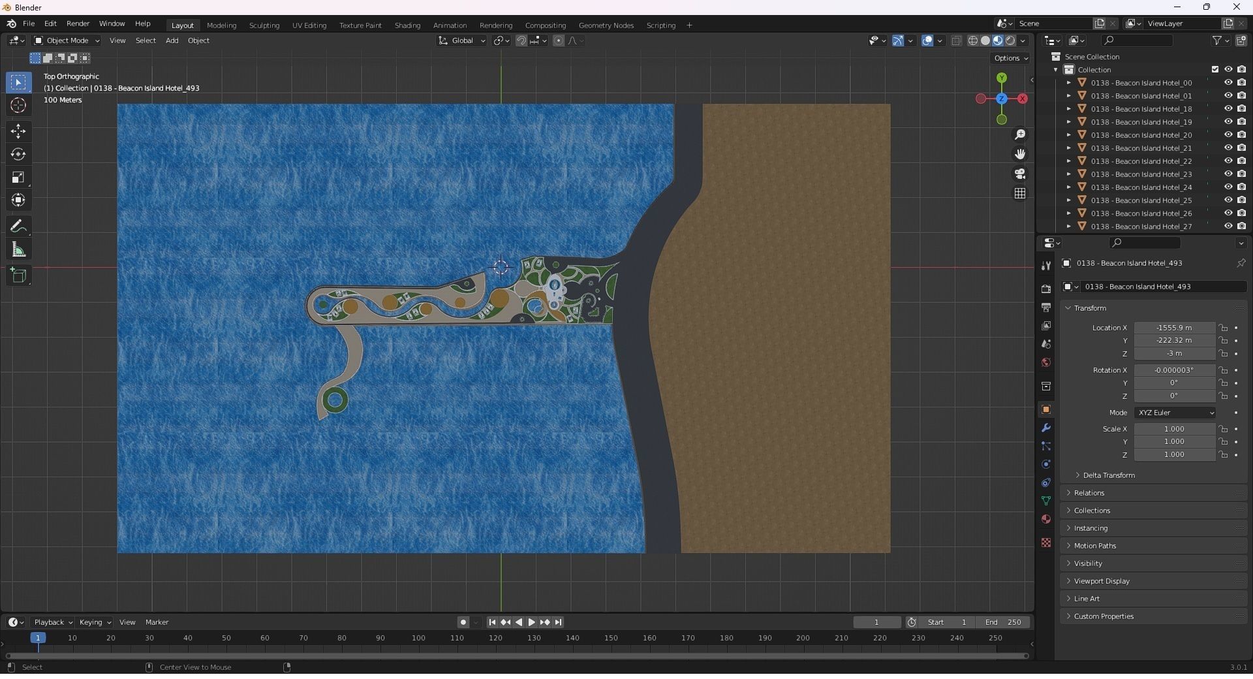Screen dimensions: 1253x679
Task: Click the viewport zoom magnifier icon
Action: click(1019, 134)
